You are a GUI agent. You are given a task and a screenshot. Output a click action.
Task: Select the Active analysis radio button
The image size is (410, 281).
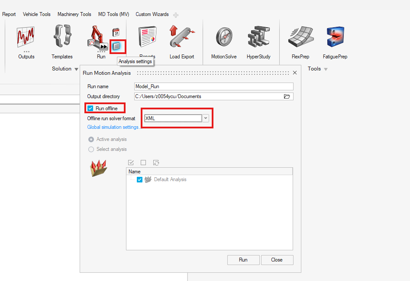91,140
